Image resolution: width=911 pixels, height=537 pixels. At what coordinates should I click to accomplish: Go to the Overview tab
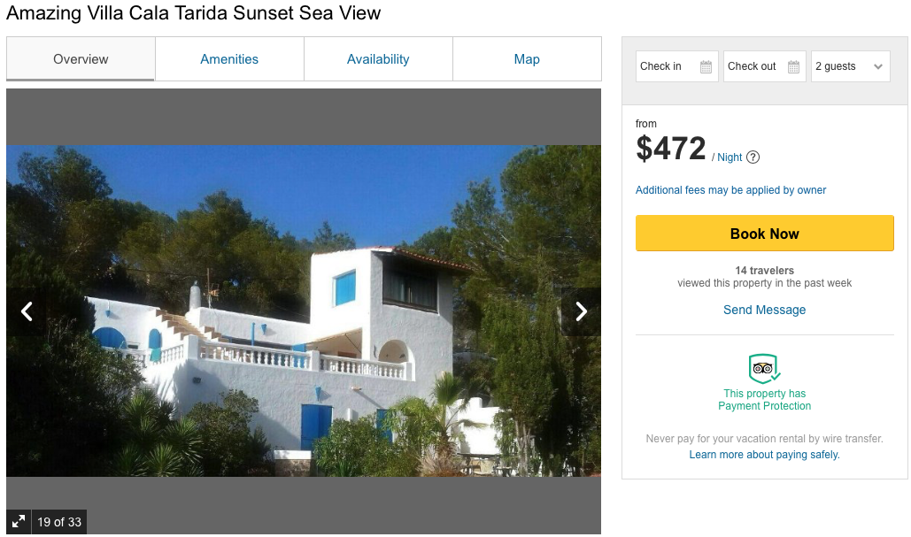81,59
